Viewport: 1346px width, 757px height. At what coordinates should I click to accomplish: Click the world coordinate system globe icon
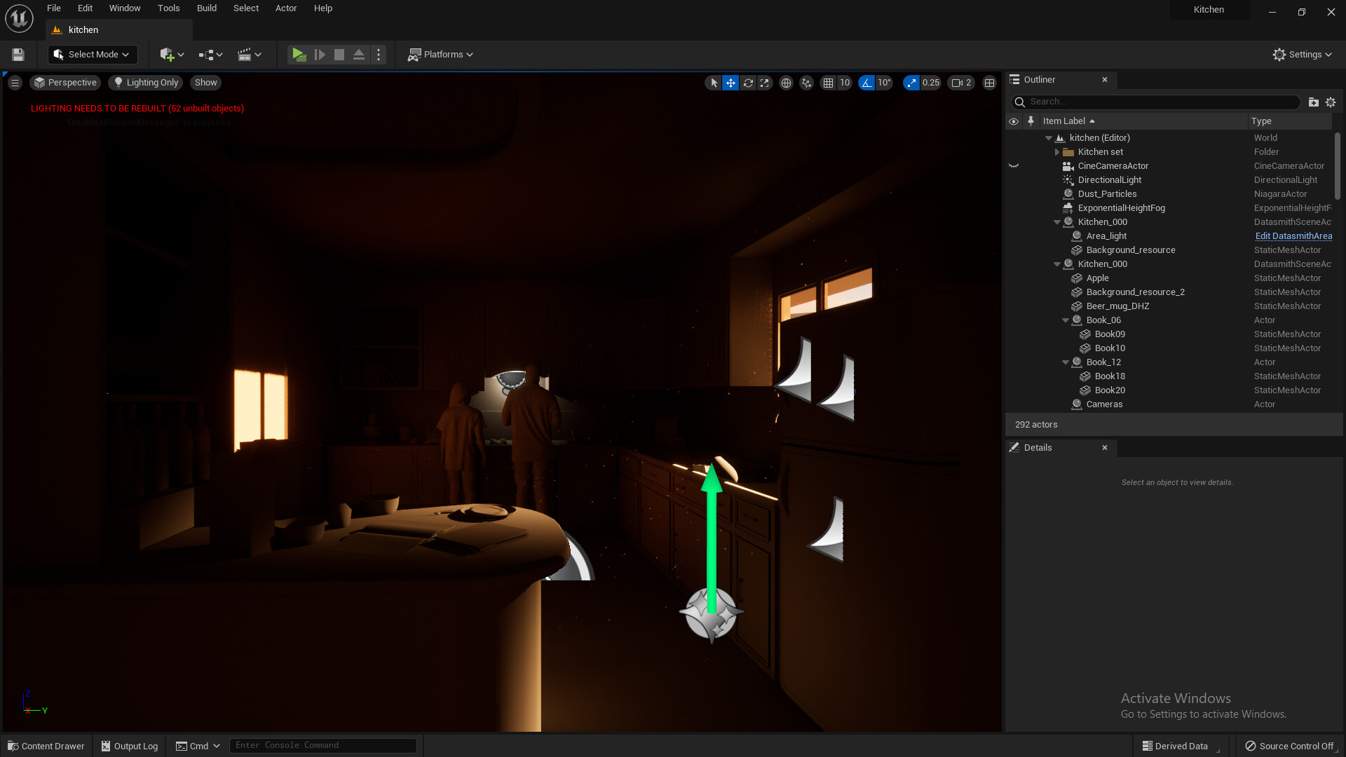click(786, 83)
